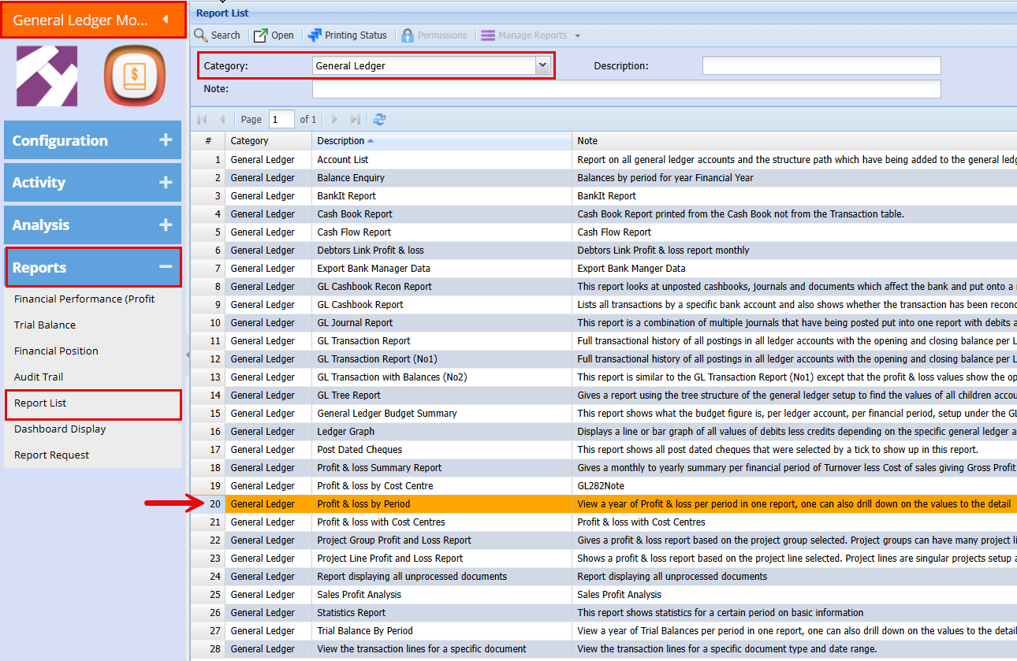Open the Dashboard Display menu item
Image resolution: width=1017 pixels, height=661 pixels.
tap(60, 429)
